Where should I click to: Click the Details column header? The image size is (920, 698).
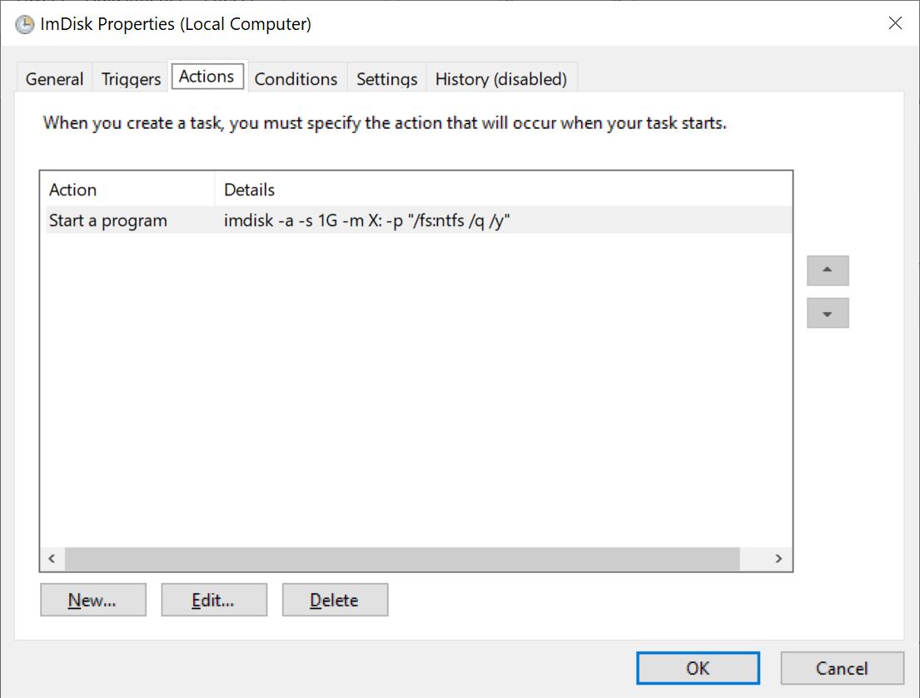tap(504, 190)
